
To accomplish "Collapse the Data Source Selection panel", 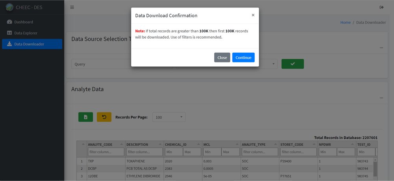I will (381, 48).
